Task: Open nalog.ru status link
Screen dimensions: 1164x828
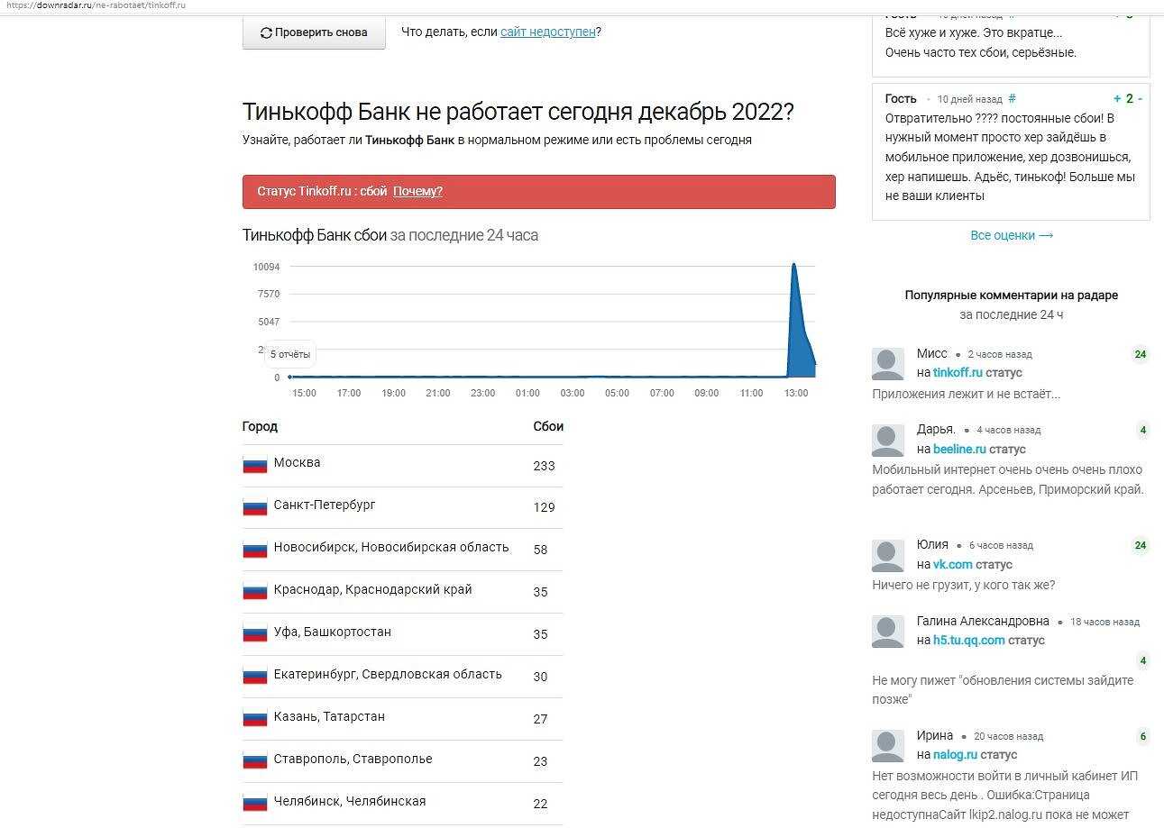Action: [955, 754]
